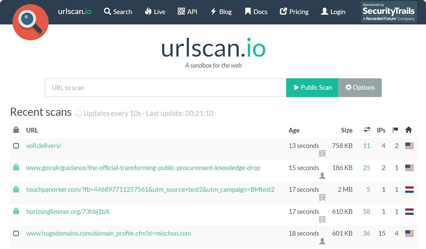Click the request count 25

click(x=367, y=168)
